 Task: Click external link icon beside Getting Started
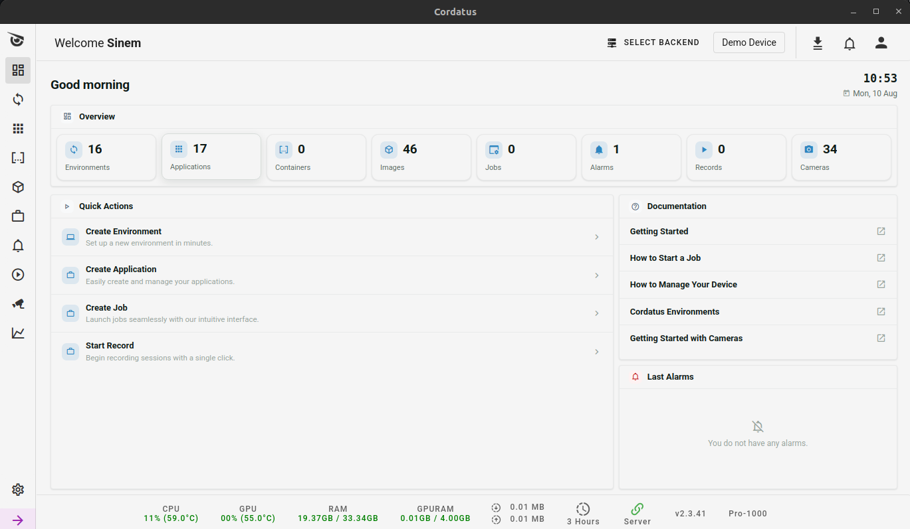coord(881,231)
